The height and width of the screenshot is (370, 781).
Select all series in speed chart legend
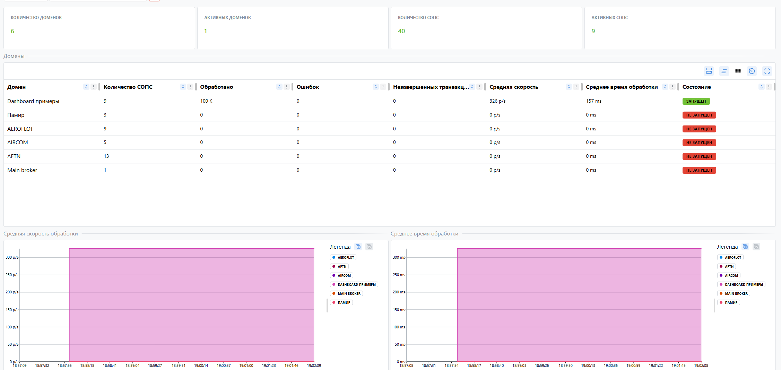[369, 247]
